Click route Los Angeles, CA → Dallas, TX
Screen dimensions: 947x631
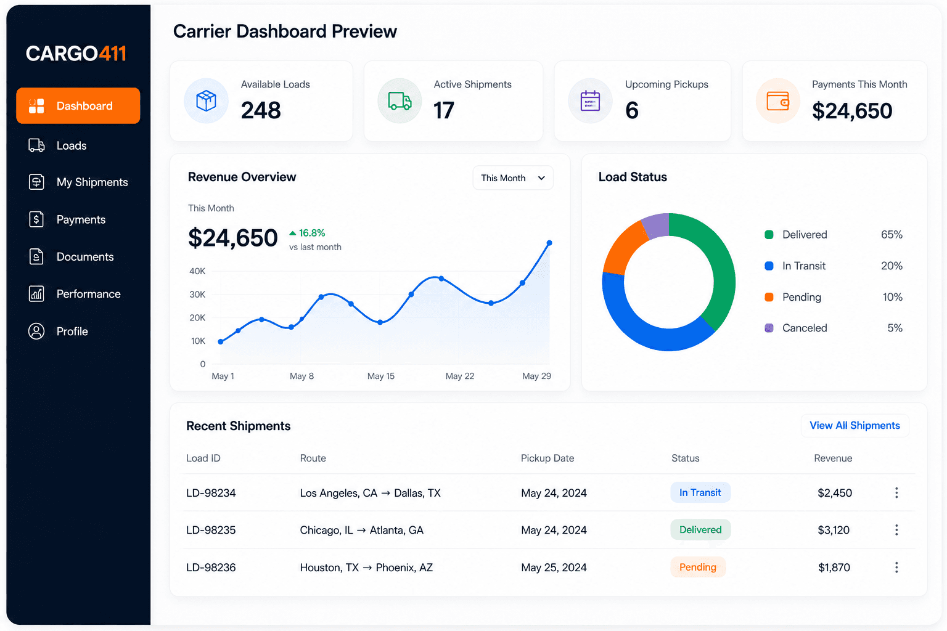coord(371,493)
